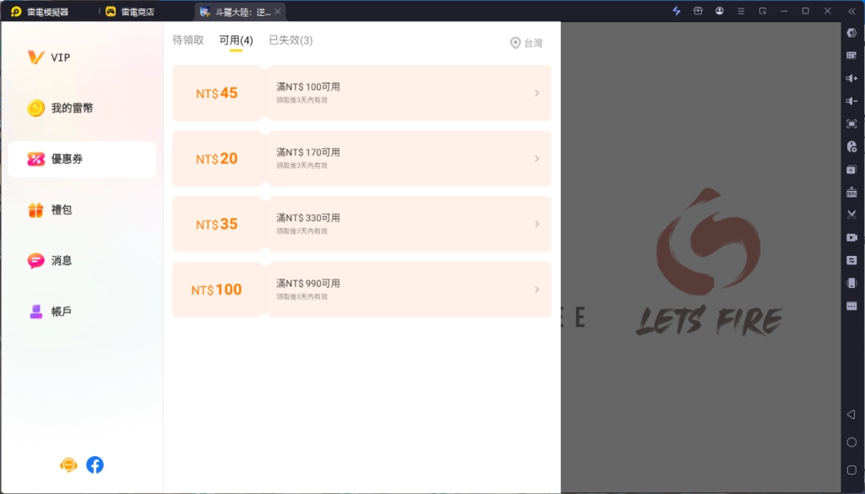Increase volume with speaker plus icon
Viewport: 865px width, 494px height.
[x=851, y=79]
